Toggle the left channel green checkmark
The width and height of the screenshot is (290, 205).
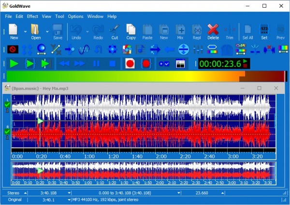pos(7,104)
